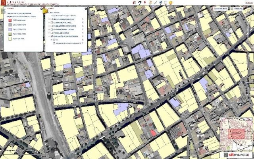Click the yellow layers folder in toolbar

[171, 2]
